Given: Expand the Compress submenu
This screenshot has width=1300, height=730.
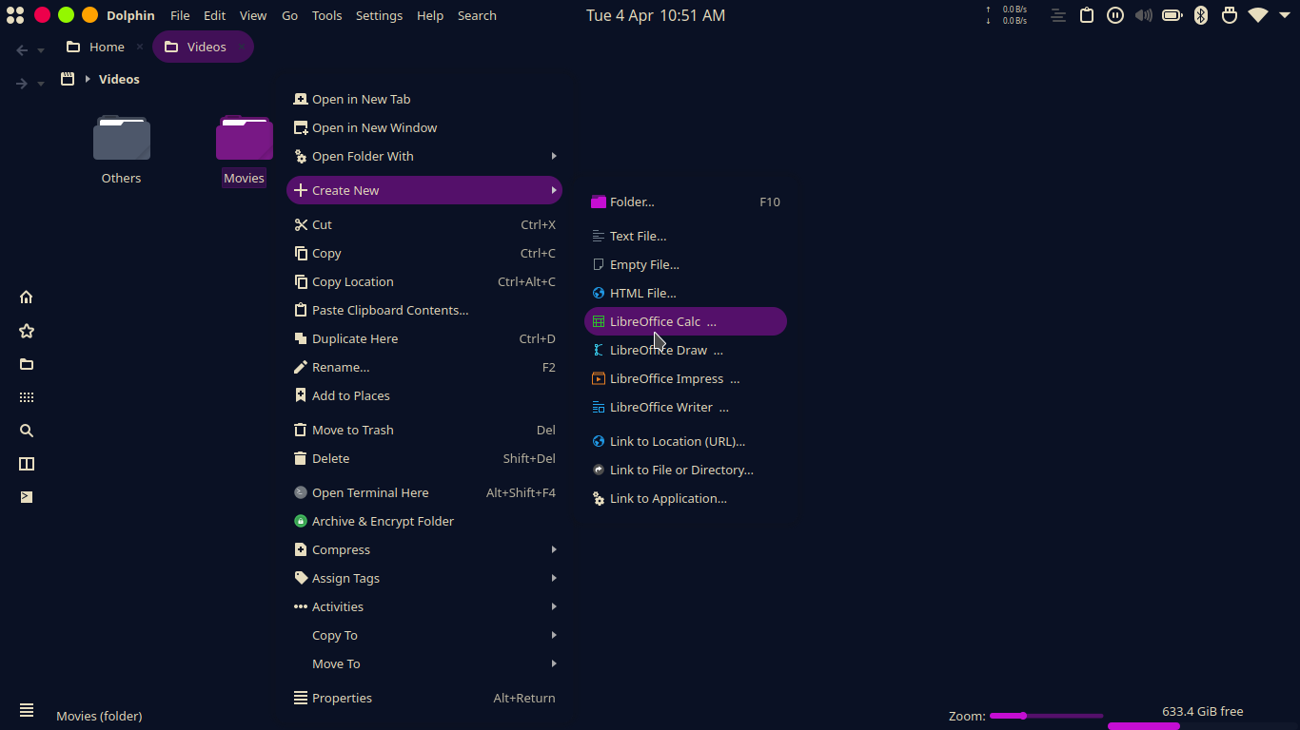Looking at the screenshot, I should 424,549.
